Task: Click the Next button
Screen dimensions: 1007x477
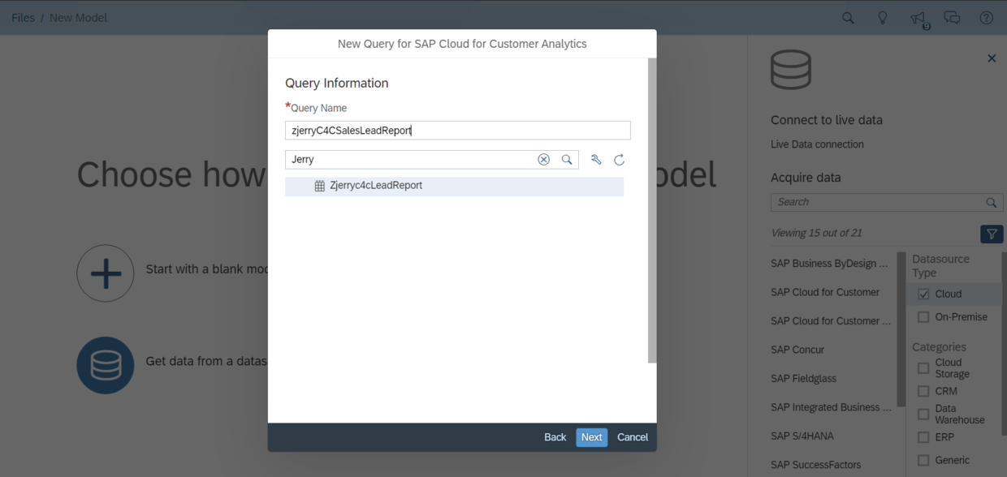Action: 592,437
